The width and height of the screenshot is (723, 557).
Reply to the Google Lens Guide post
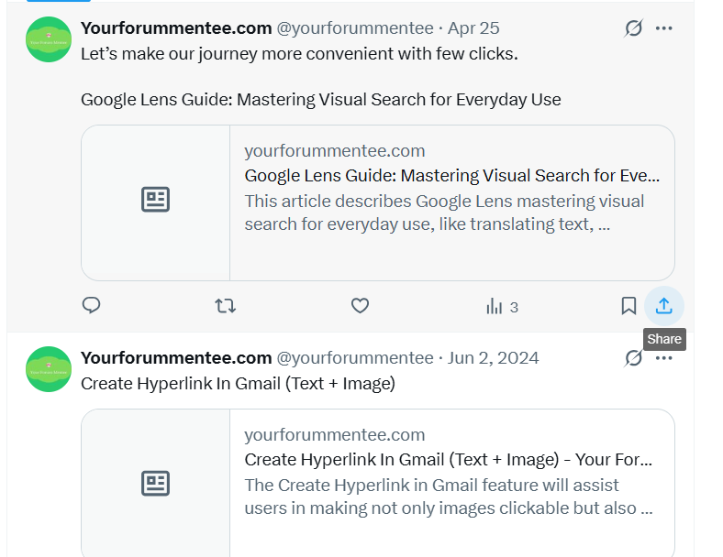[x=92, y=305]
